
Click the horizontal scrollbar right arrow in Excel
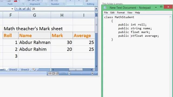coord(91,70)
